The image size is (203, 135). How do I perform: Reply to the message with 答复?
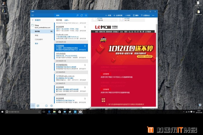click(x=108, y=15)
